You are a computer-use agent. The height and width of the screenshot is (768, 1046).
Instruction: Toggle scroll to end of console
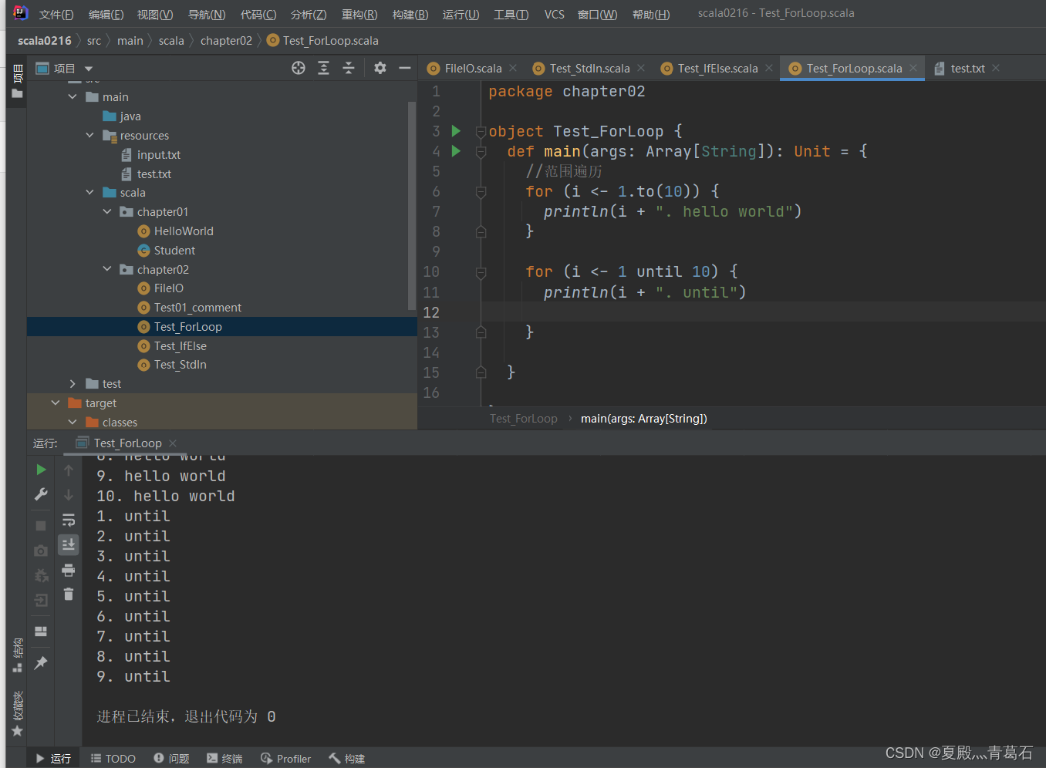tap(69, 544)
